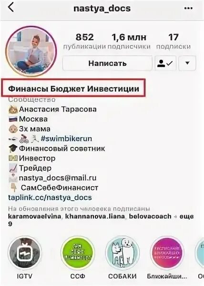Open the green ССФ highlight
Viewport: 204px width, 286px height.
point(78,253)
